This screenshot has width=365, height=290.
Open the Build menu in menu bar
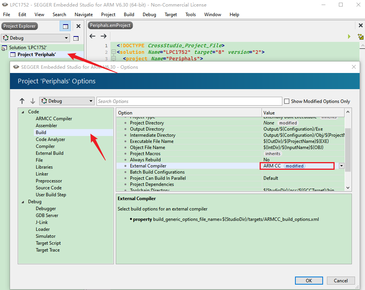click(129, 15)
